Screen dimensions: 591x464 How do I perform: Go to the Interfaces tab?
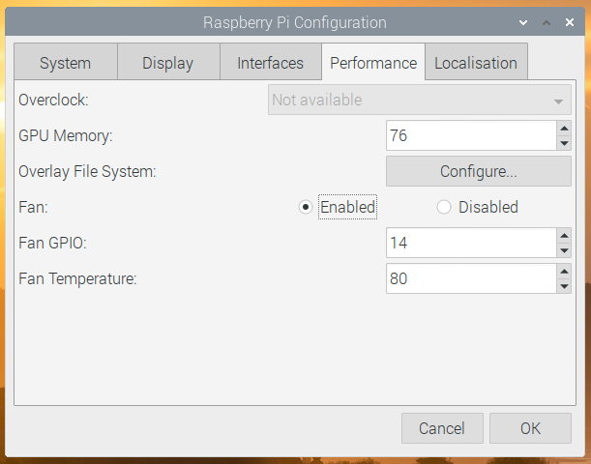pyautogui.click(x=270, y=64)
